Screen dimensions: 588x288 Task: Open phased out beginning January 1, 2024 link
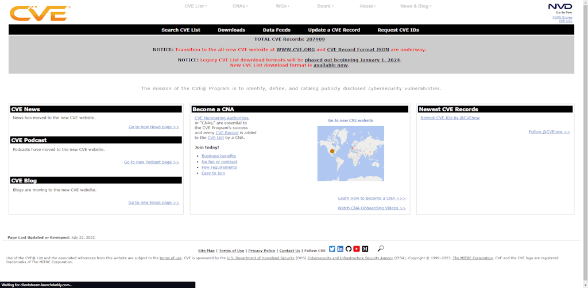pos(353,60)
